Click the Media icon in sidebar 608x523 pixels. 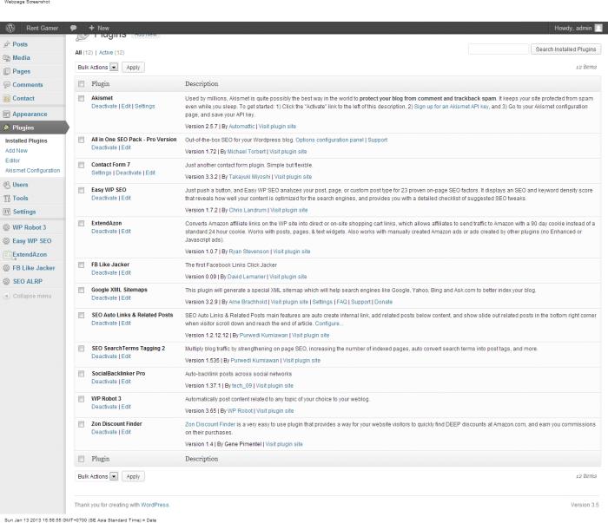pyautogui.click(x=7, y=58)
